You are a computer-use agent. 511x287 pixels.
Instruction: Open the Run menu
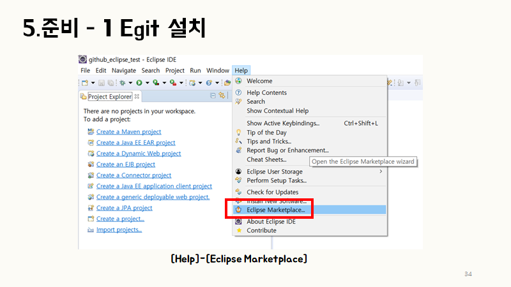click(195, 71)
